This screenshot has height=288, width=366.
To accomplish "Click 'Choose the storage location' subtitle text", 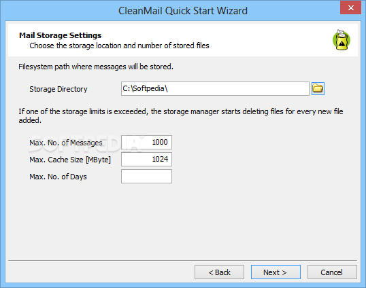I will pos(119,46).
